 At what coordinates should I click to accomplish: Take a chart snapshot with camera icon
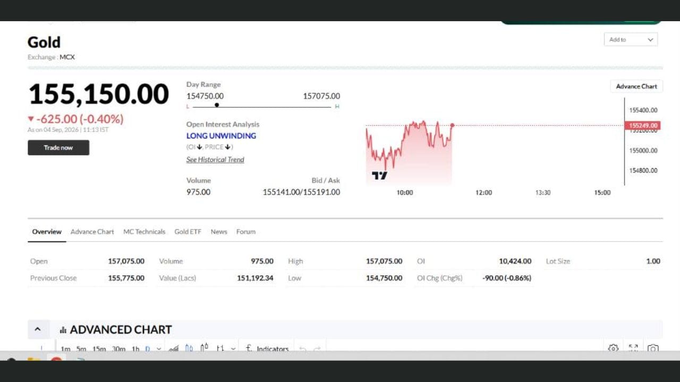653,348
